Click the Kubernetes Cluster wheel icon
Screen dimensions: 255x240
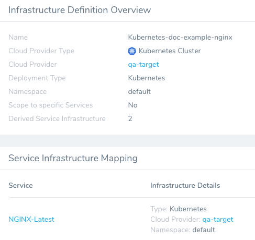tap(132, 51)
